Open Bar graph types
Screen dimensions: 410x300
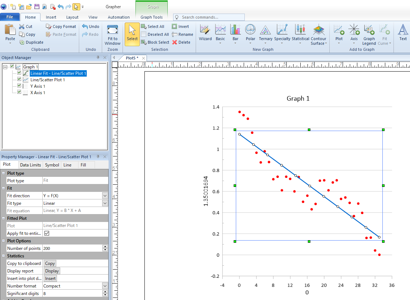point(235,34)
